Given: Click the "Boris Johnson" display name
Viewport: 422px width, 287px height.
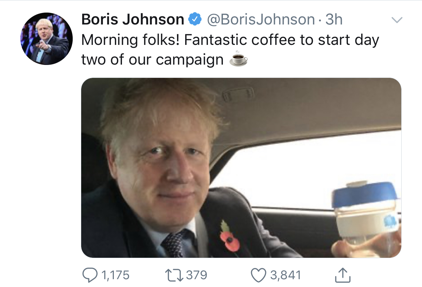Looking at the screenshot, I should tap(133, 20).
